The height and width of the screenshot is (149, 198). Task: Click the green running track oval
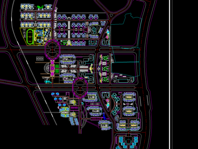30,36
